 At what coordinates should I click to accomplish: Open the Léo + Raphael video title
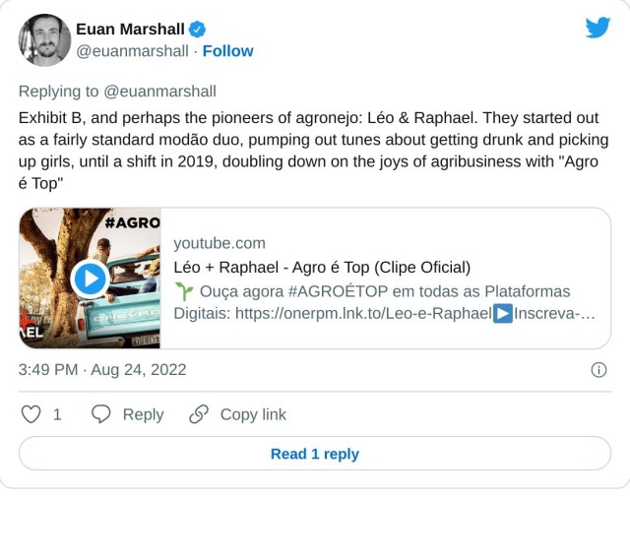(x=322, y=268)
